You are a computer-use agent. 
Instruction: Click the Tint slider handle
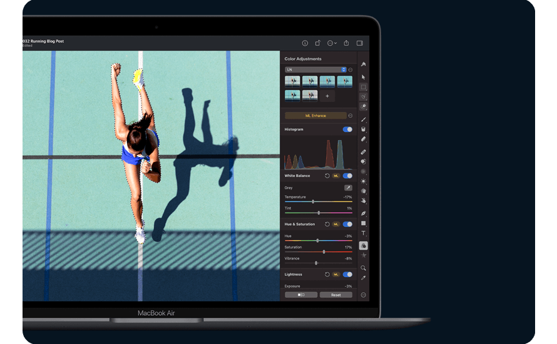pos(319,213)
